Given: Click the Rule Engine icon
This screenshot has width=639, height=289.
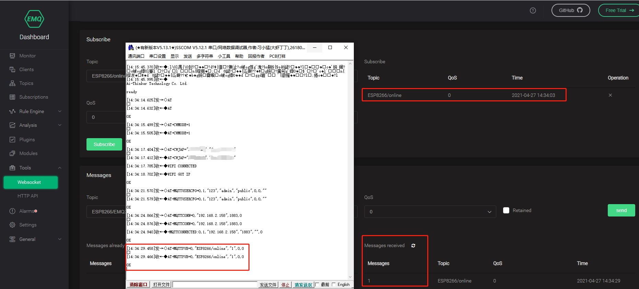Looking at the screenshot, I should 12,111.
